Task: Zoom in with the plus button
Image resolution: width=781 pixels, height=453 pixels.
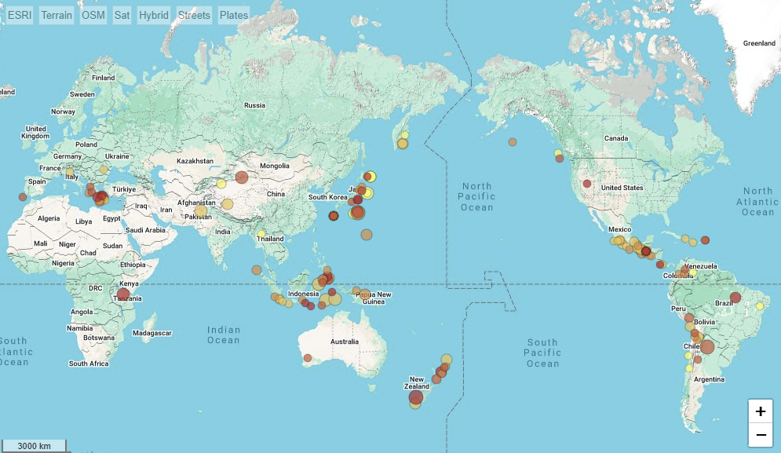Action: coord(760,411)
